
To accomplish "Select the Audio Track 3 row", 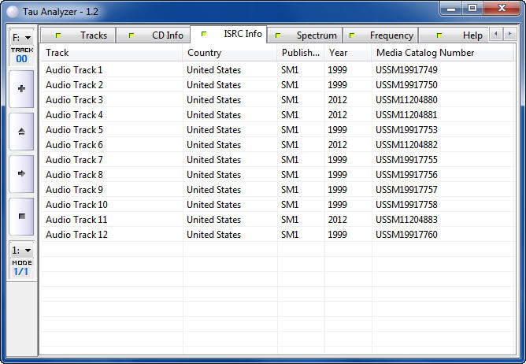I will [x=75, y=100].
